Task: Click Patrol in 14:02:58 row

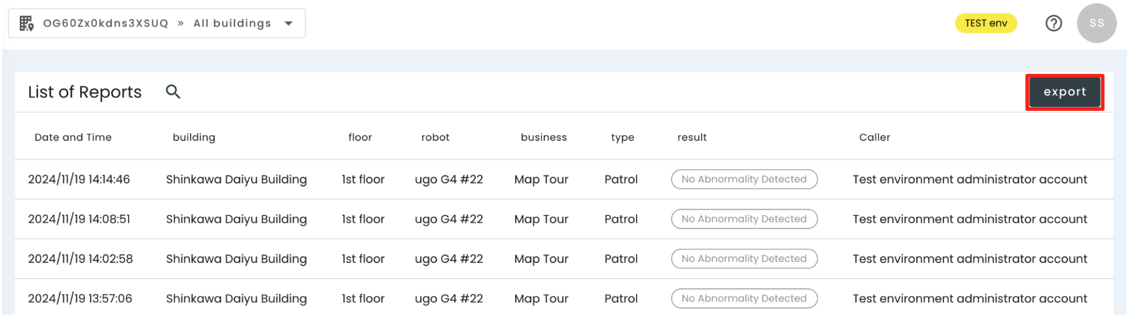Action: [x=621, y=259]
